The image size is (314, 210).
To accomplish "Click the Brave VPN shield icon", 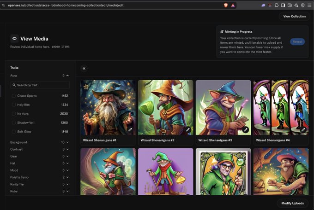I will tap(303, 6).
